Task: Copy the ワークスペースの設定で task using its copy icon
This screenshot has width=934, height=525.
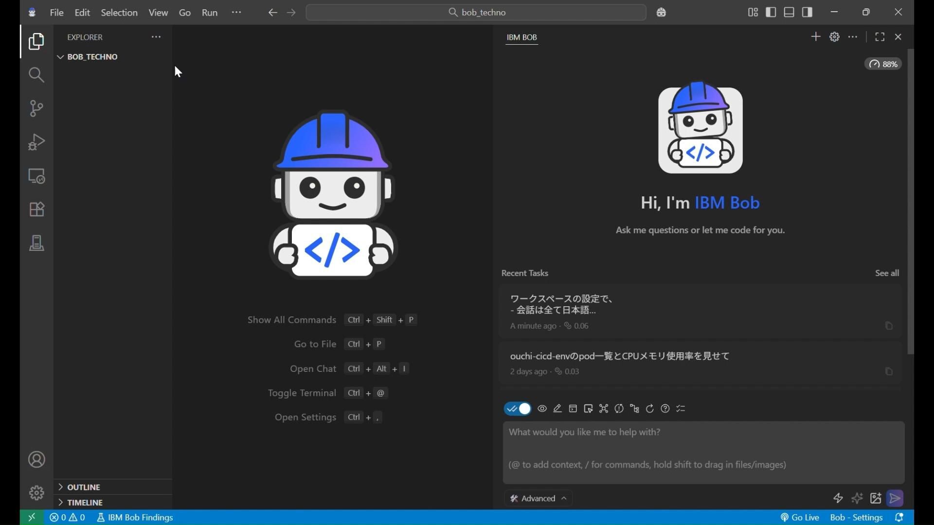Action: coord(889,326)
